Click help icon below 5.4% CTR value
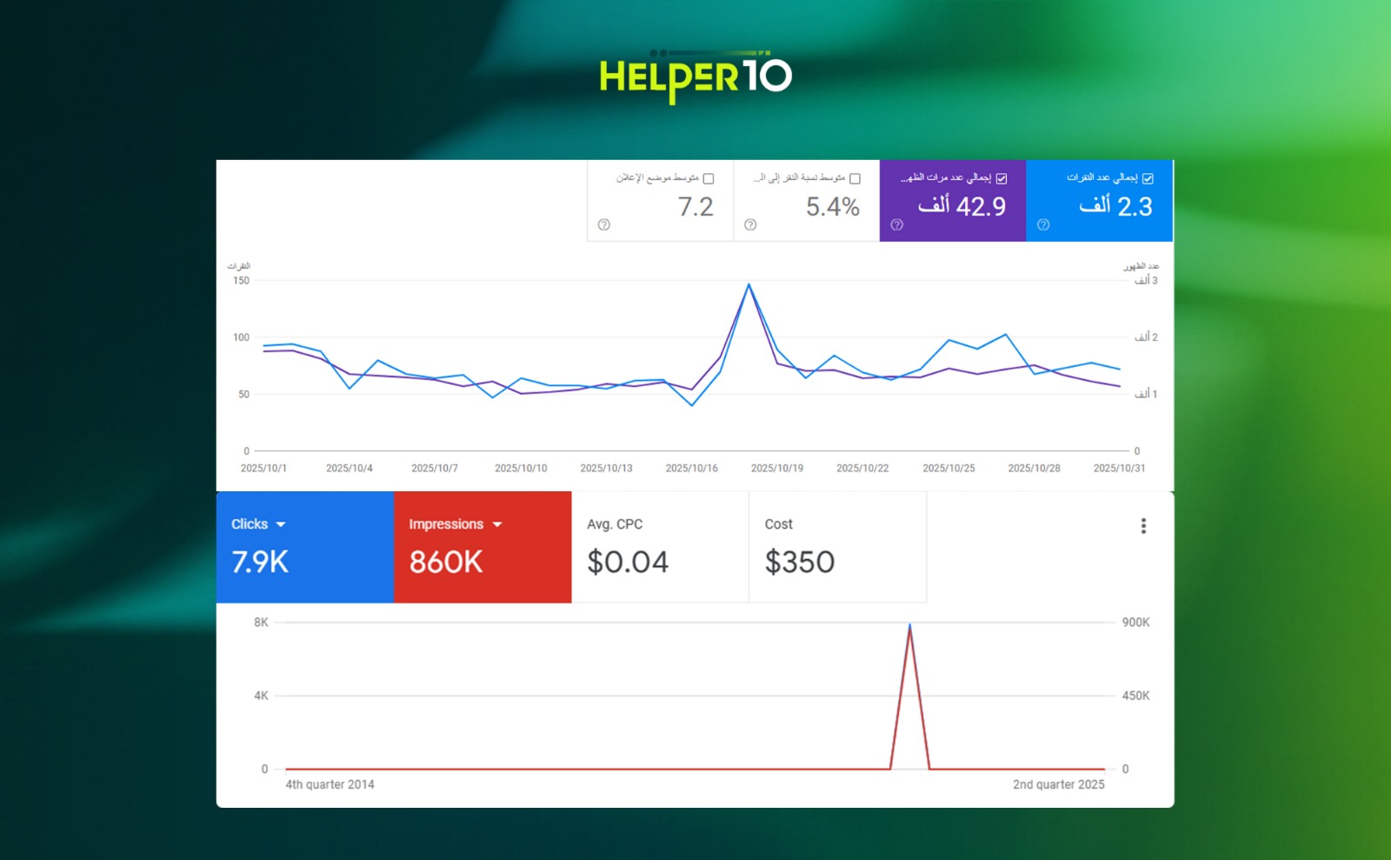 (750, 225)
